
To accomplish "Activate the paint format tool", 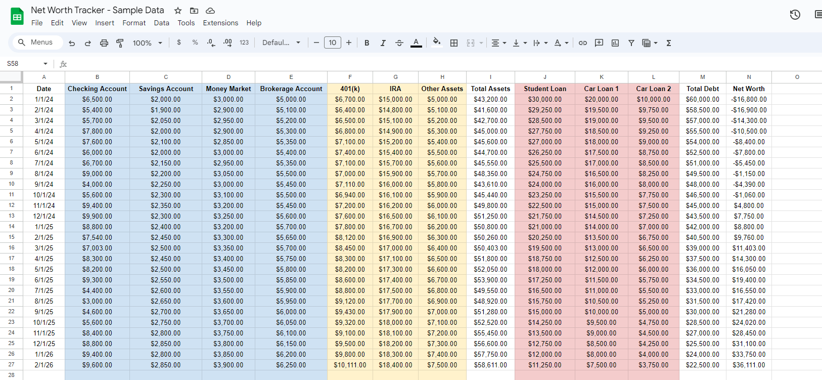I will (x=120, y=43).
